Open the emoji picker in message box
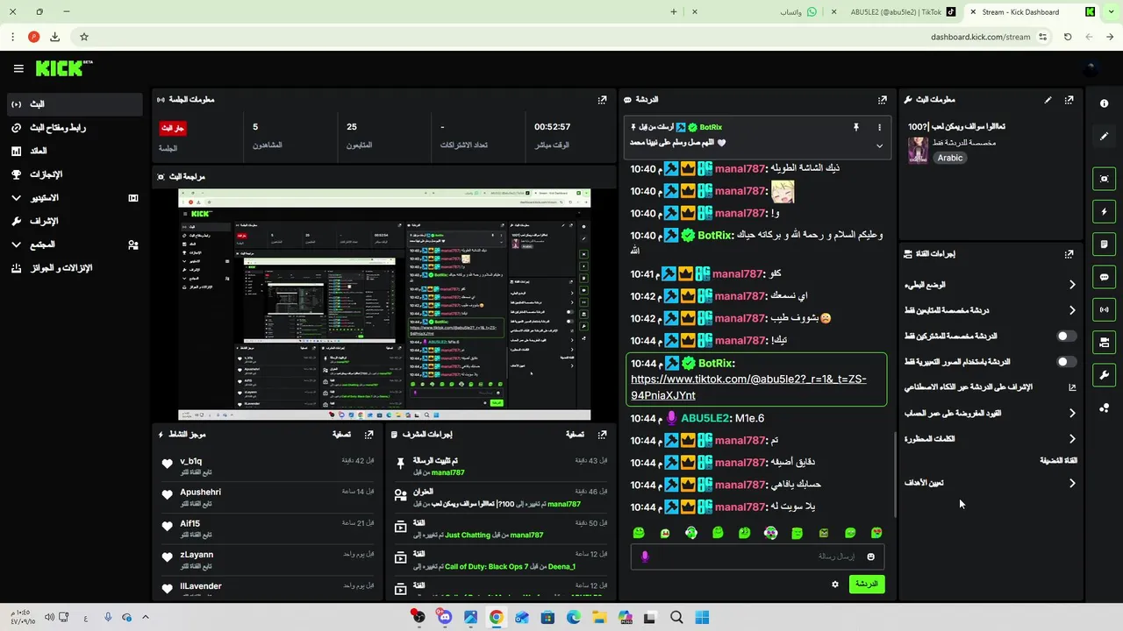Viewport: 1123px width, 631px height. [x=870, y=557]
